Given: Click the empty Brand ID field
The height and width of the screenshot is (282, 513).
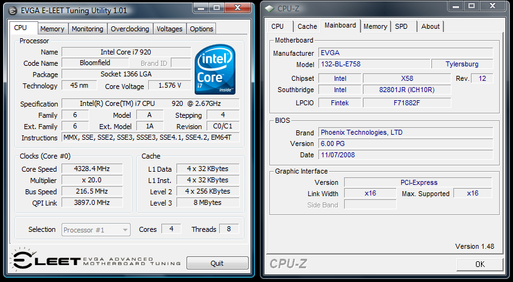Looking at the screenshot, I should [x=181, y=63].
